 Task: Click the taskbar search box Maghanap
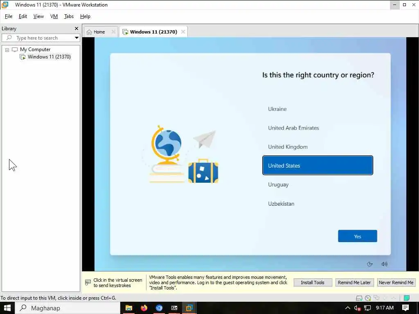point(68,308)
